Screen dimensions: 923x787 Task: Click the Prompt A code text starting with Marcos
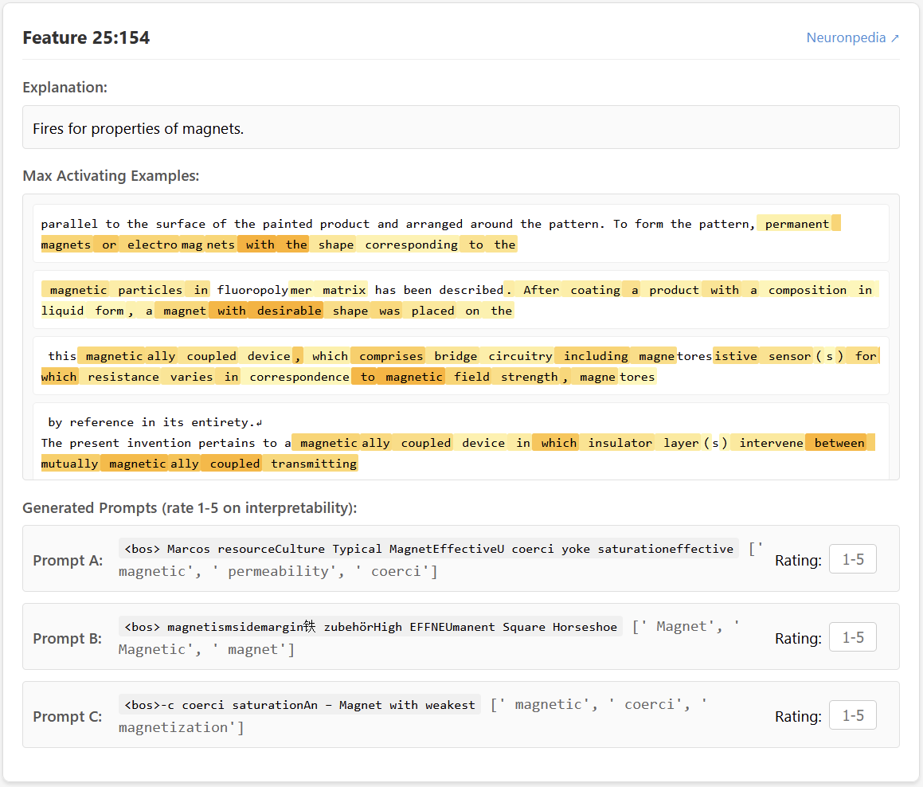(x=428, y=549)
